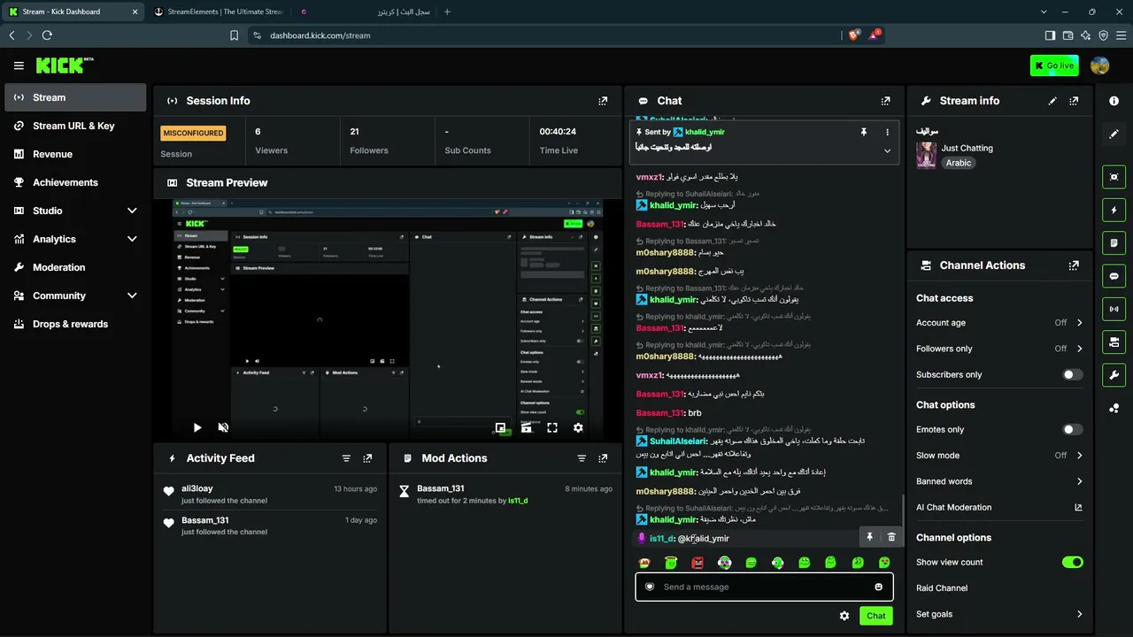The height and width of the screenshot is (637, 1133).
Task: Click the pencil icon in right sidebar
Action: (1114, 134)
